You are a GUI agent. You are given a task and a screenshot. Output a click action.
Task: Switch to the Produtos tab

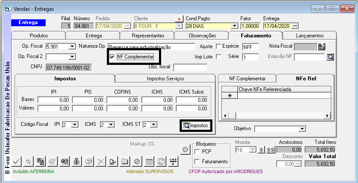point(39,36)
